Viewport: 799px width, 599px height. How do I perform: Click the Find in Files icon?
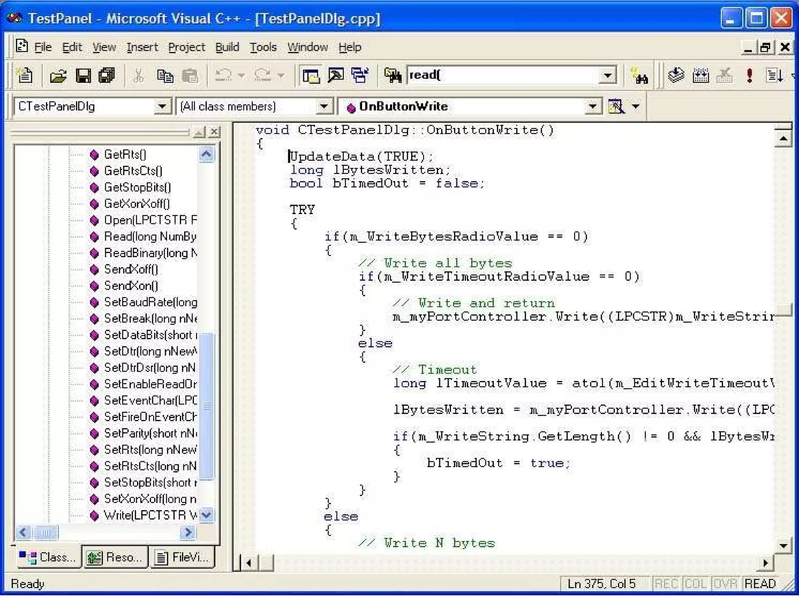[392, 75]
